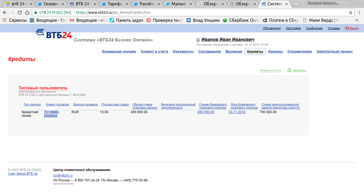Open the Выписки menu
Viewport: 364px width, 196px height.
pyautogui.click(x=234, y=52)
